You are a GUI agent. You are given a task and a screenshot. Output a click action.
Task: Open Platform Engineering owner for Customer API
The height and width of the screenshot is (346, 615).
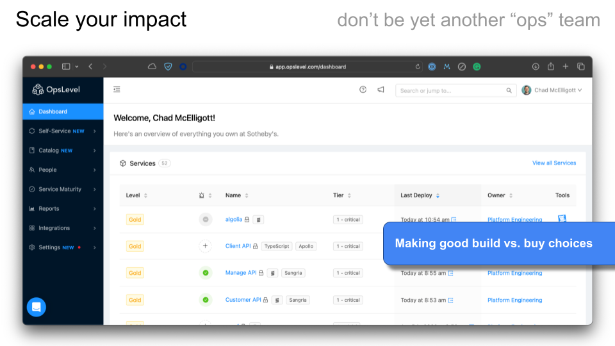[514, 300]
